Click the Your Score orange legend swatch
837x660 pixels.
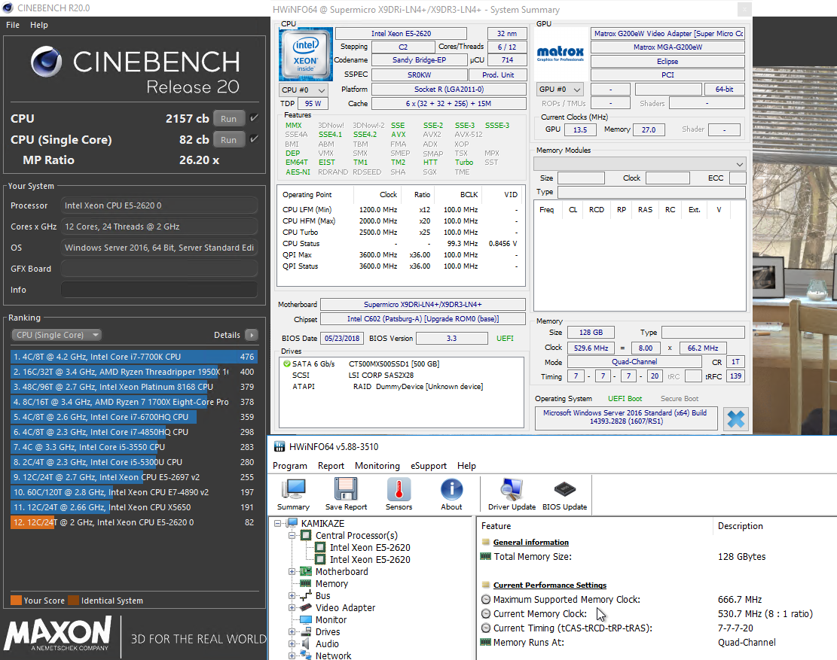(x=16, y=601)
